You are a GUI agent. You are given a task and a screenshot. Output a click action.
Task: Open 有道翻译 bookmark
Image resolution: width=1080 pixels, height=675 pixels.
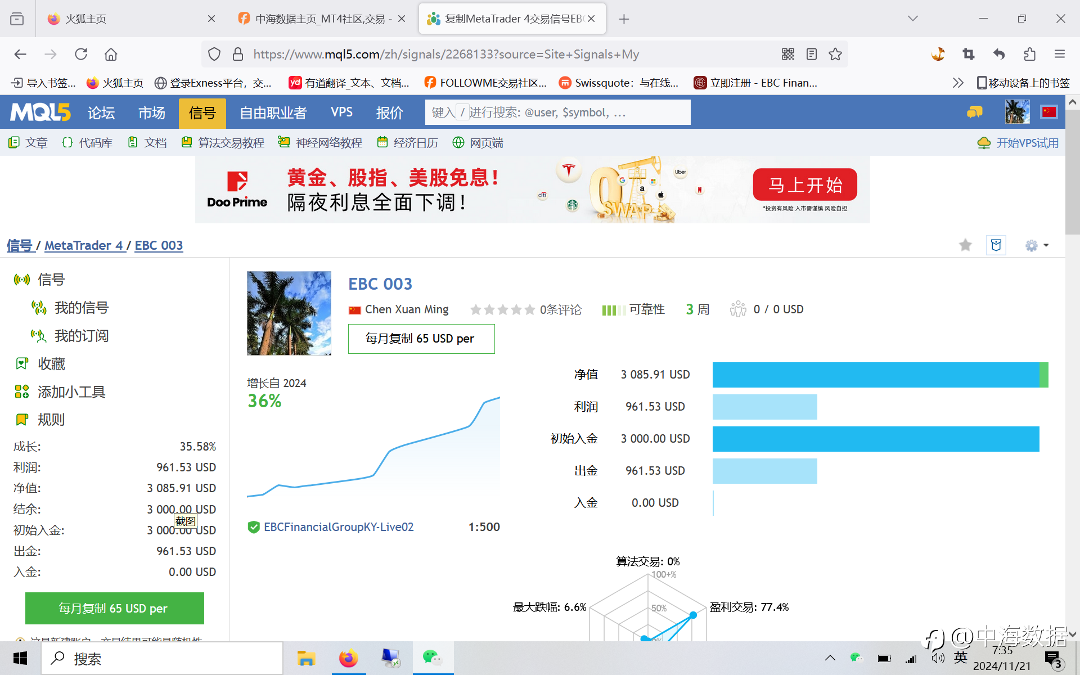click(x=349, y=83)
